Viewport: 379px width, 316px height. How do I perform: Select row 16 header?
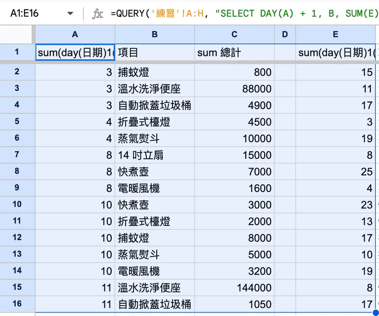point(17,304)
